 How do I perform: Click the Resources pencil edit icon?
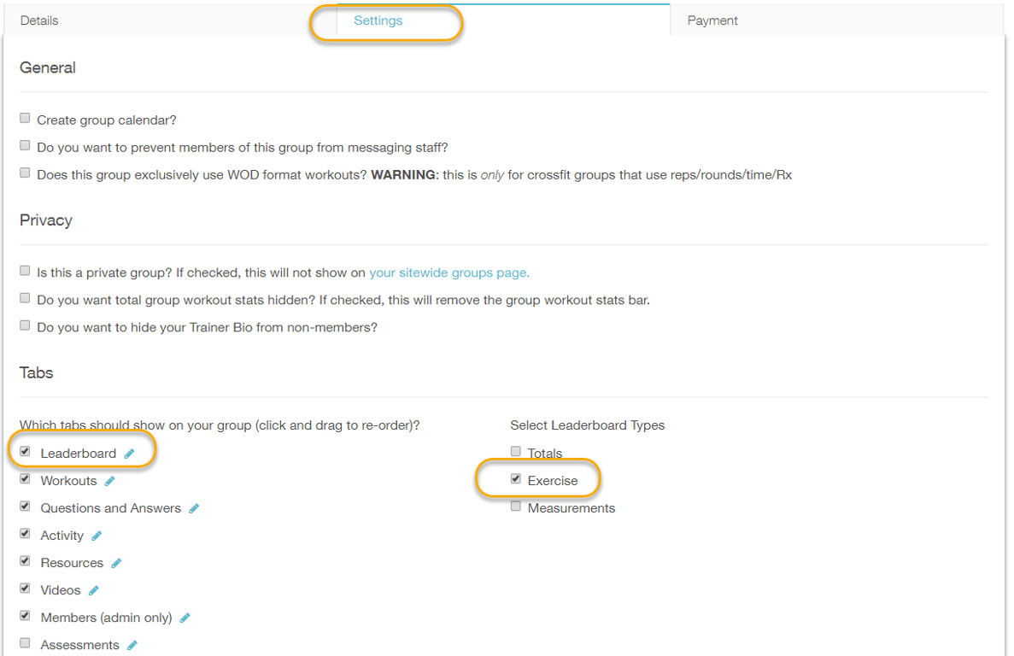[x=116, y=563]
